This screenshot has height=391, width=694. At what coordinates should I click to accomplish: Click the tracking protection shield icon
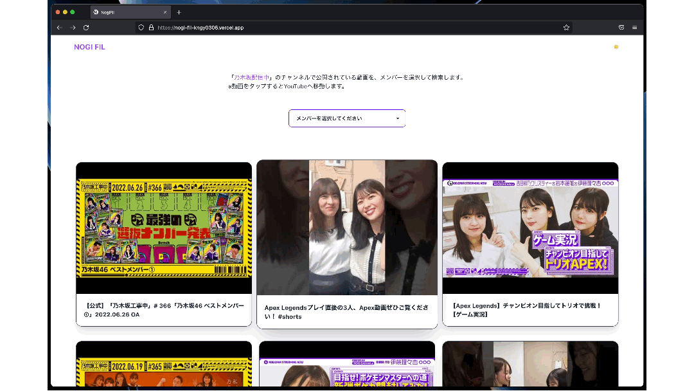[x=141, y=28]
